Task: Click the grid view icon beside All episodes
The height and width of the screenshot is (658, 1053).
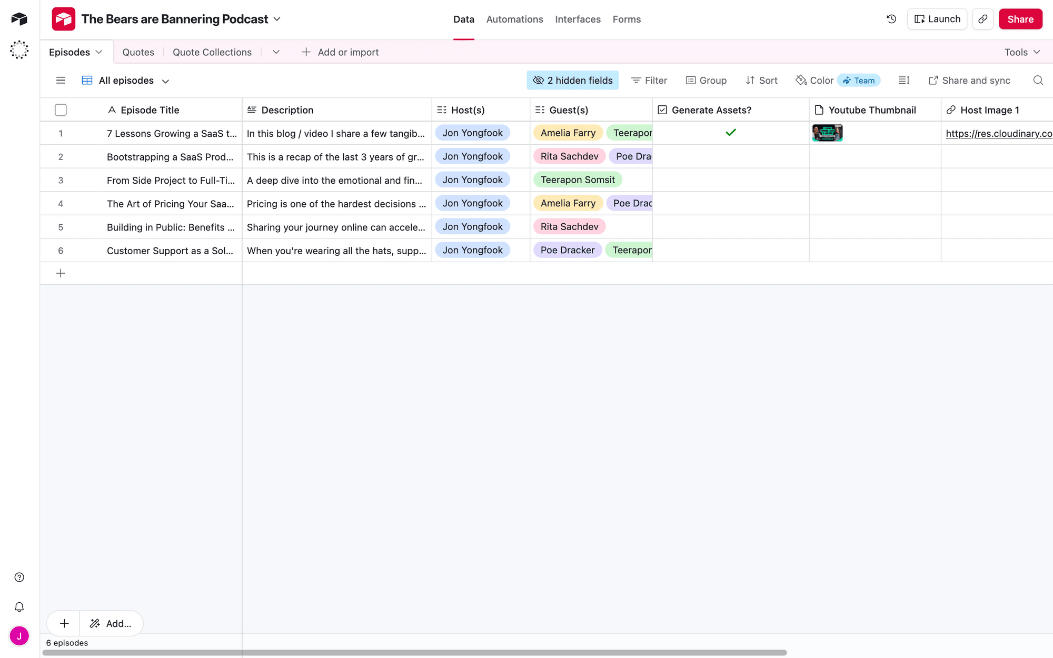Action: click(x=87, y=80)
